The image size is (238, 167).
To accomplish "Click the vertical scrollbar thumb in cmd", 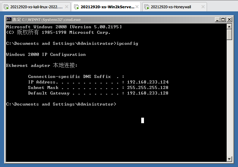I will click(229, 35).
